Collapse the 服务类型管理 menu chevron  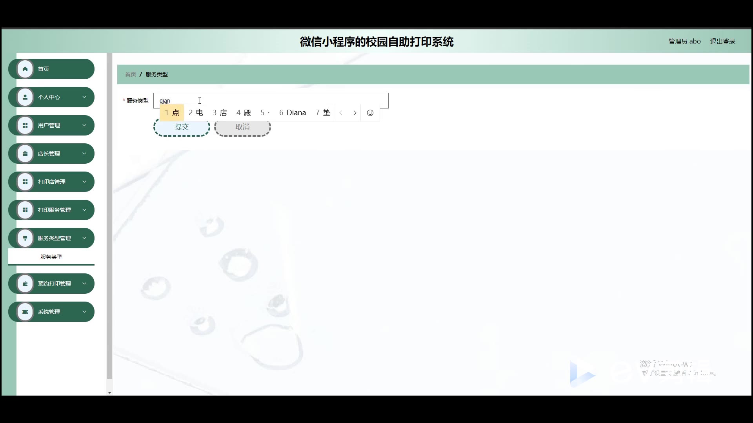tap(84, 238)
